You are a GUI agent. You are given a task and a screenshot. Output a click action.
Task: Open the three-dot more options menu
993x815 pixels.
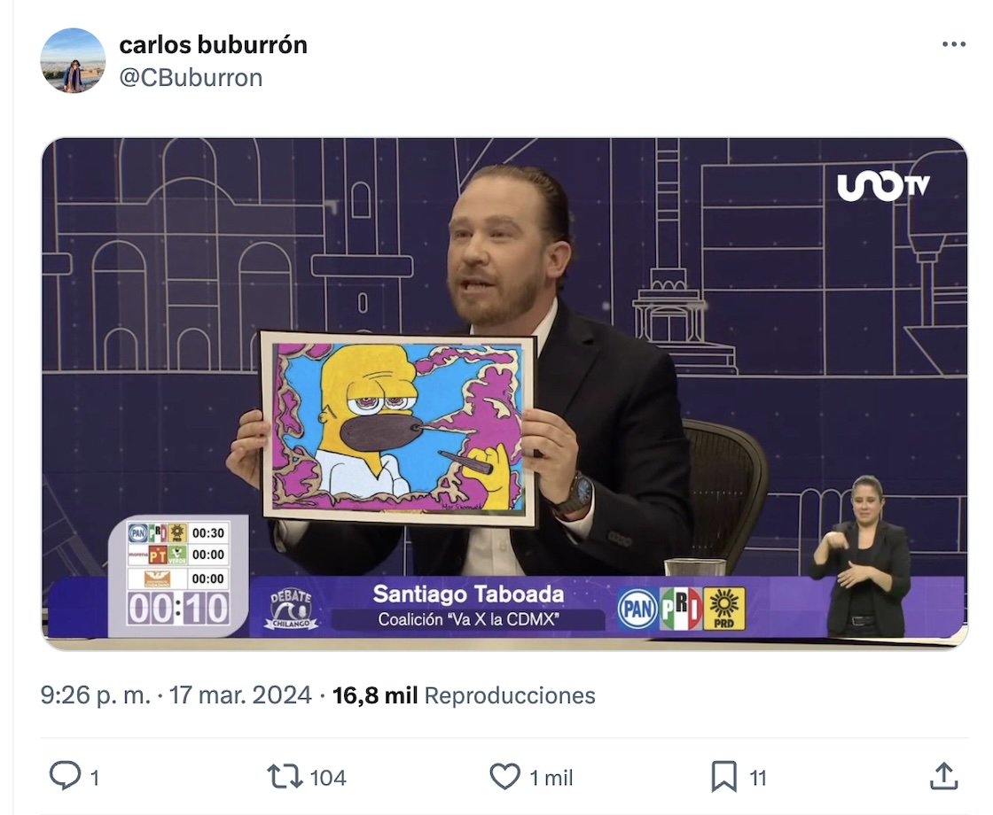[x=954, y=44]
